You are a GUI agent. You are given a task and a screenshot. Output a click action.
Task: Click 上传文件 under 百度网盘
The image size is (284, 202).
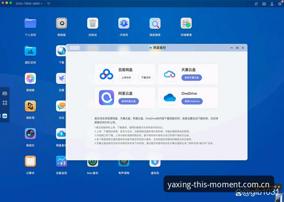pos(126,77)
